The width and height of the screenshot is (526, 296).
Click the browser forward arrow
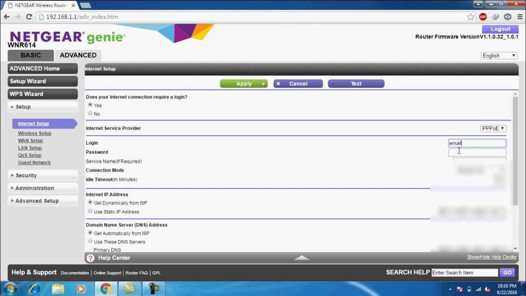click(18, 17)
